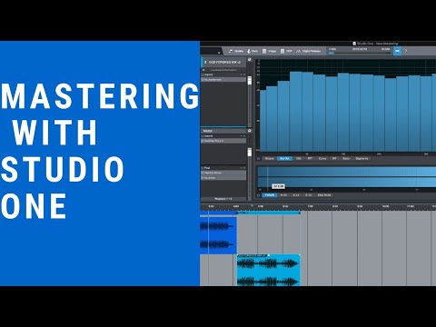The height and width of the screenshot is (327, 436).
Task: Switch spectrum to FFT mode
Action: [x=310, y=159]
